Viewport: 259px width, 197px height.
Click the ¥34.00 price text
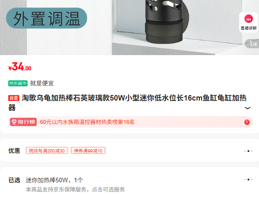point(20,67)
